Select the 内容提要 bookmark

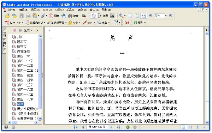23,51
